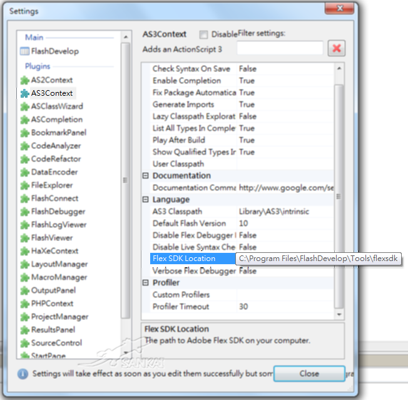Collapse the Profiler category

point(145,282)
